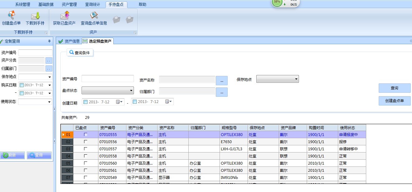
Task: Click the 刷新 refresh button in left panel
Action: click(13, 155)
